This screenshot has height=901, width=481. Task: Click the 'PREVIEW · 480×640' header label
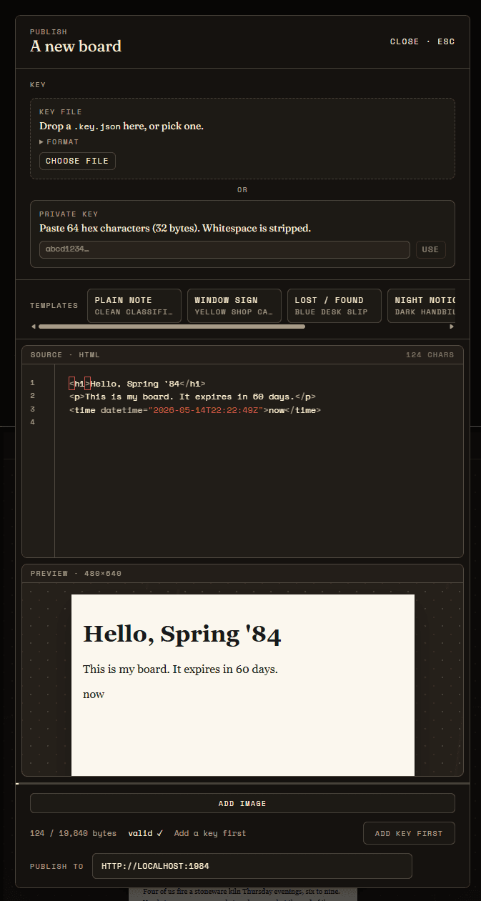pyautogui.click(x=76, y=573)
